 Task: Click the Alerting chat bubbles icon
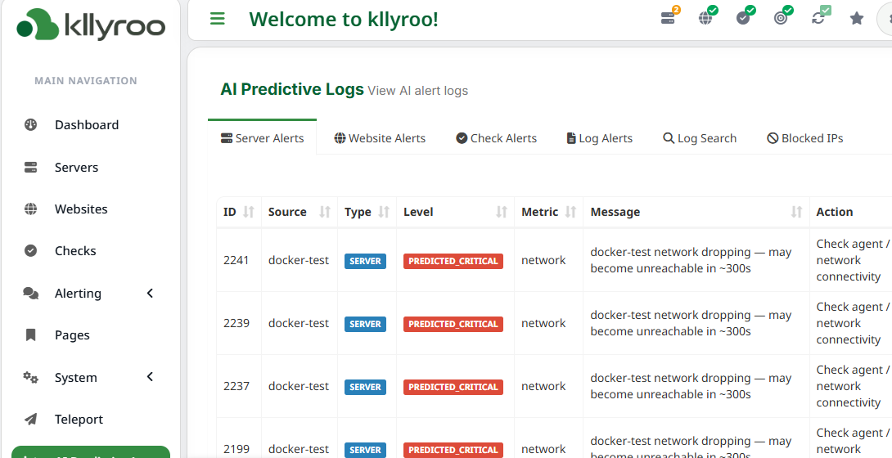click(31, 294)
